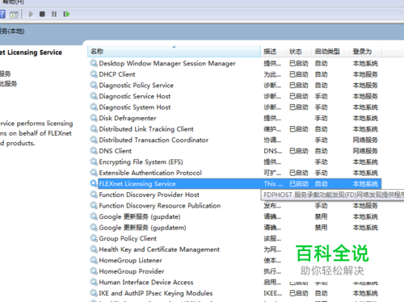The image size is (404, 302).
Task: Click the properties pane toolbar icon
Action: click(x=14, y=15)
